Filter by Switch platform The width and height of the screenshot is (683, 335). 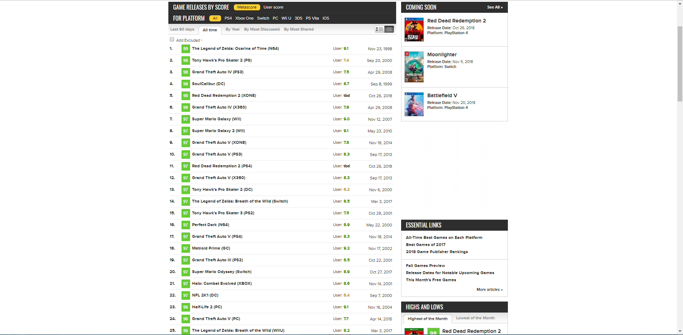coord(263,18)
